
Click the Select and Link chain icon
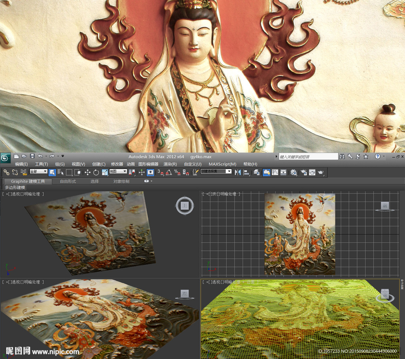tap(6, 172)
